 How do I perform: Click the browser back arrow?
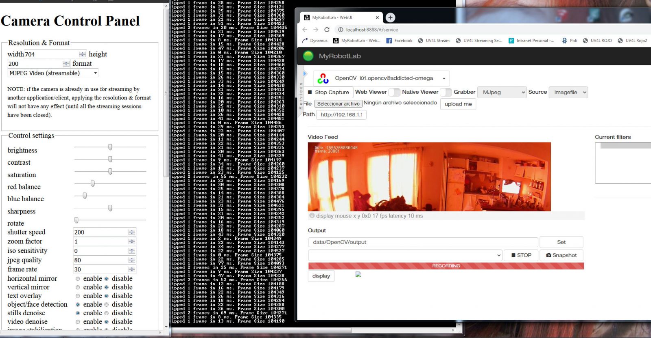pos(305,30)
